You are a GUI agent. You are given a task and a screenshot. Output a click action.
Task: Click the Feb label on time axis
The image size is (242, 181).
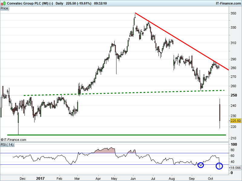point(59,179)
